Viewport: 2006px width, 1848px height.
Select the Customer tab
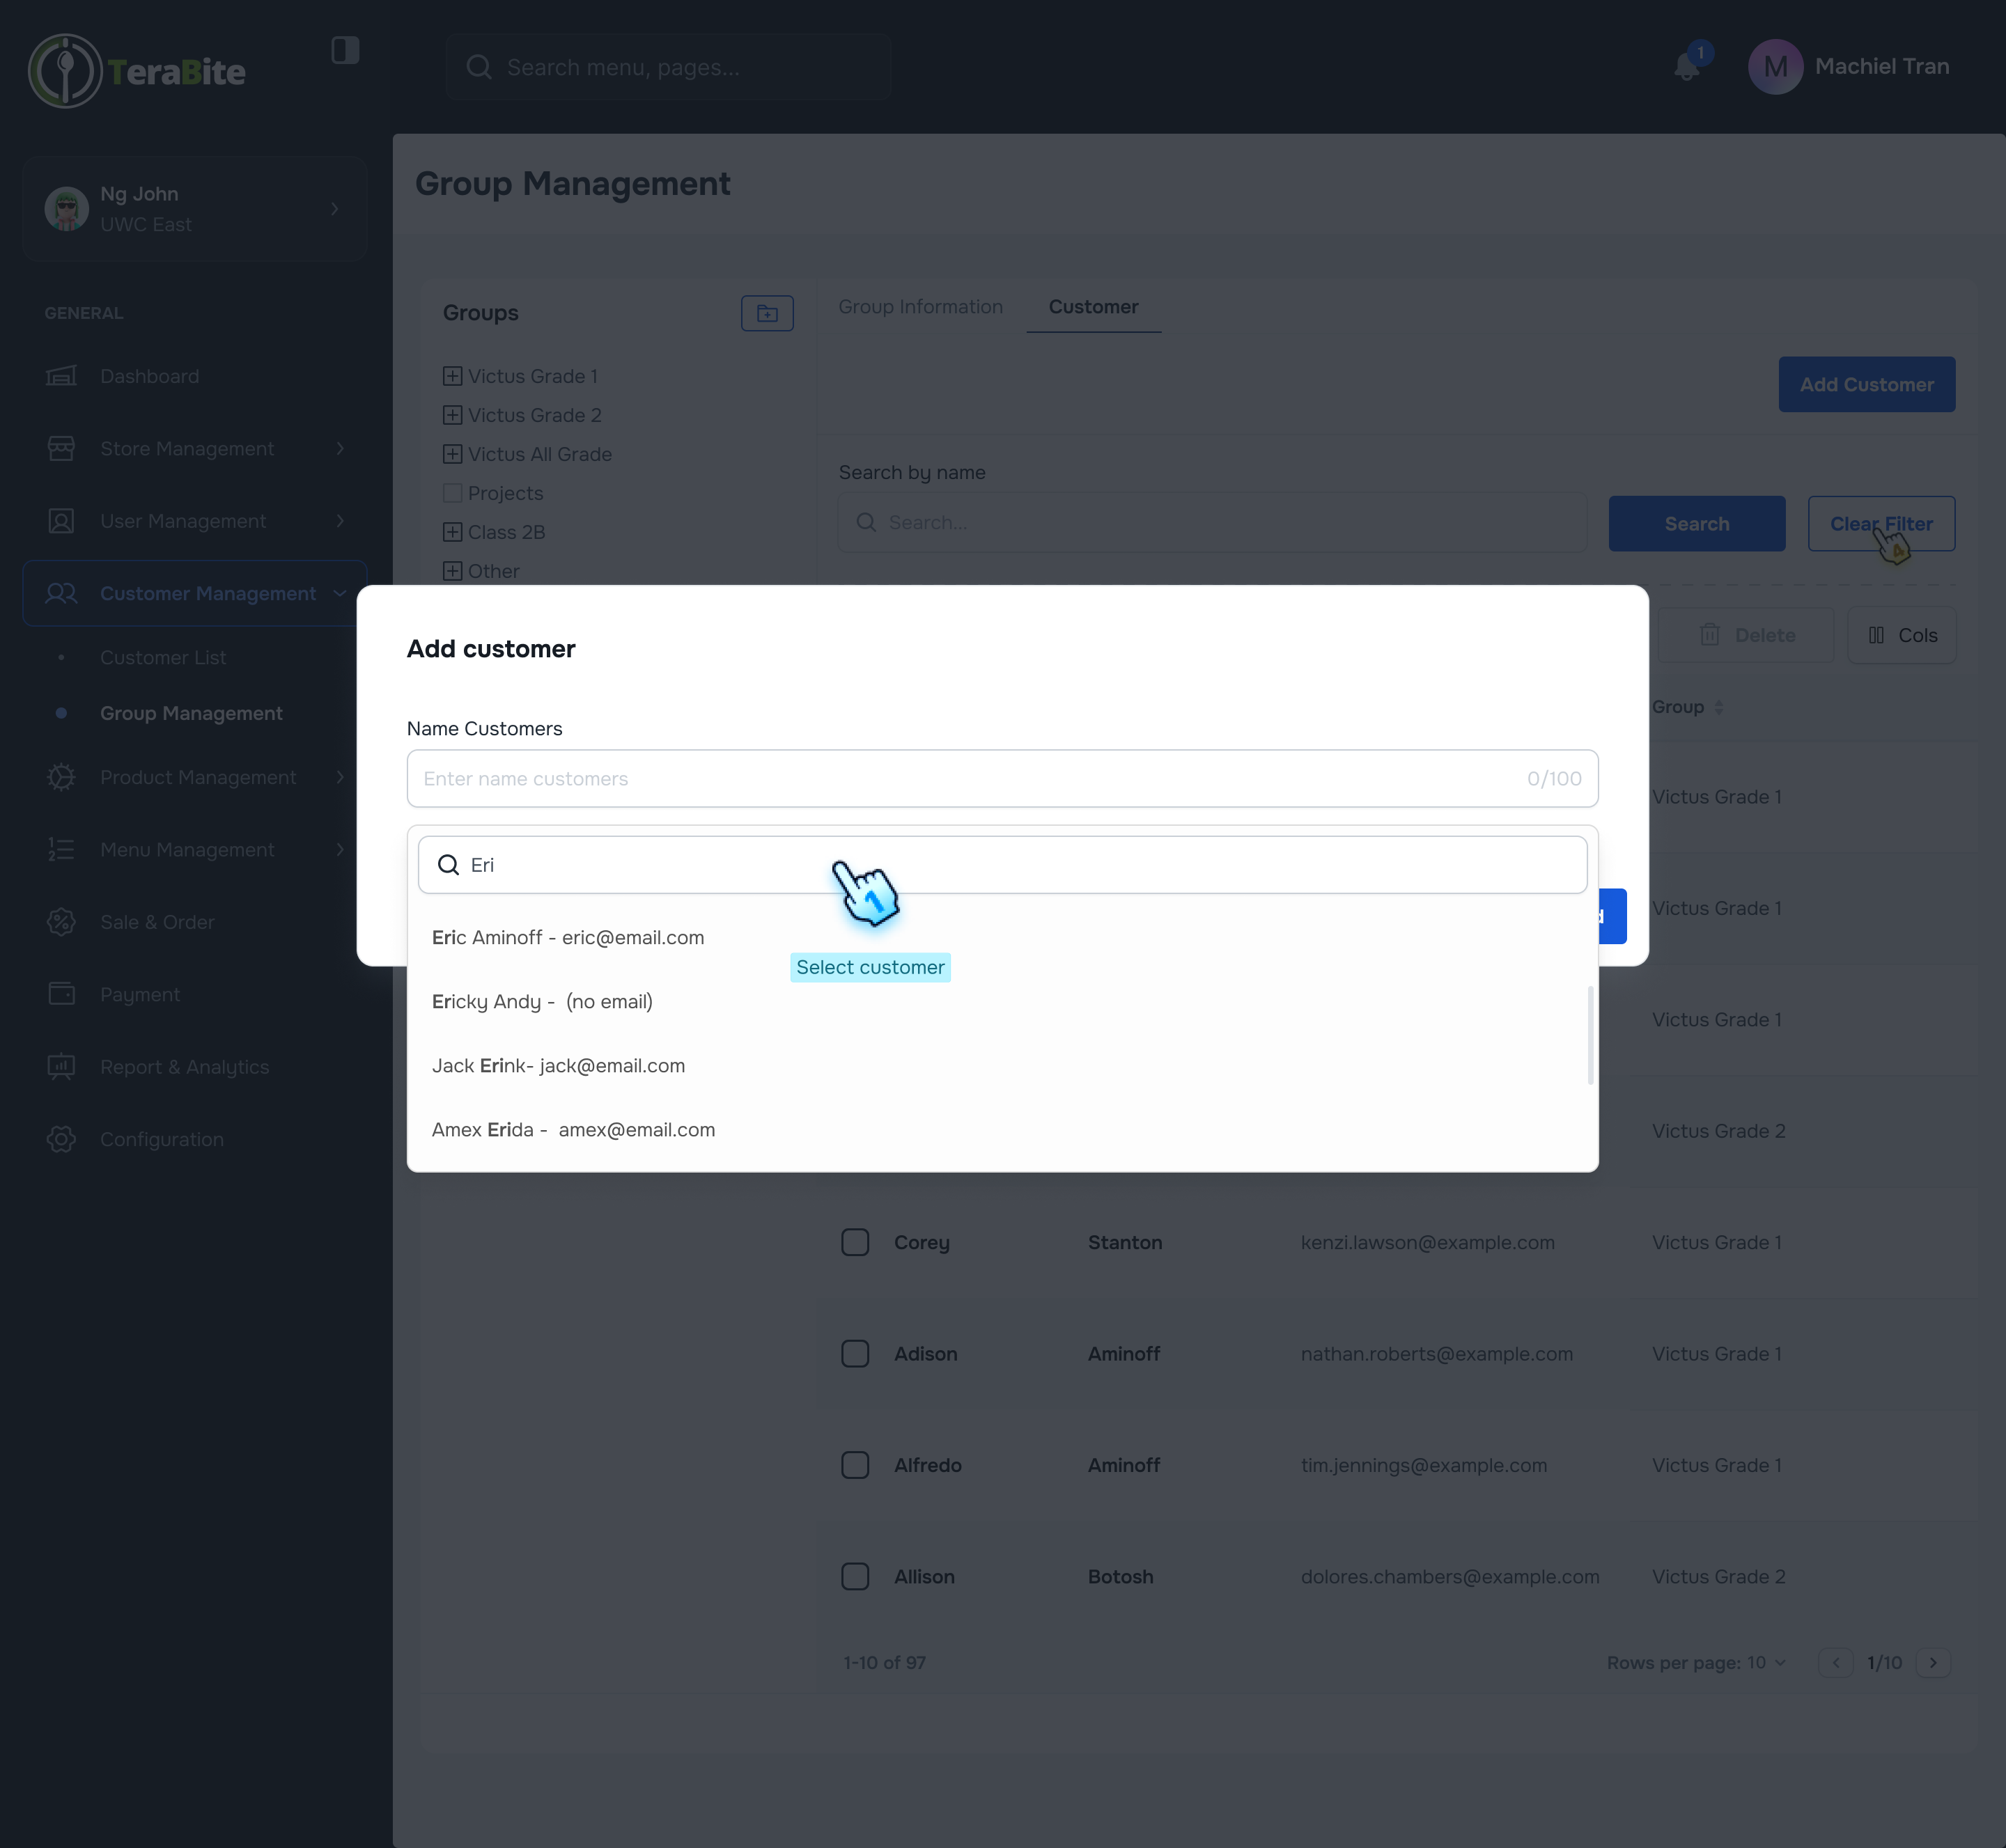[1094, 307]
